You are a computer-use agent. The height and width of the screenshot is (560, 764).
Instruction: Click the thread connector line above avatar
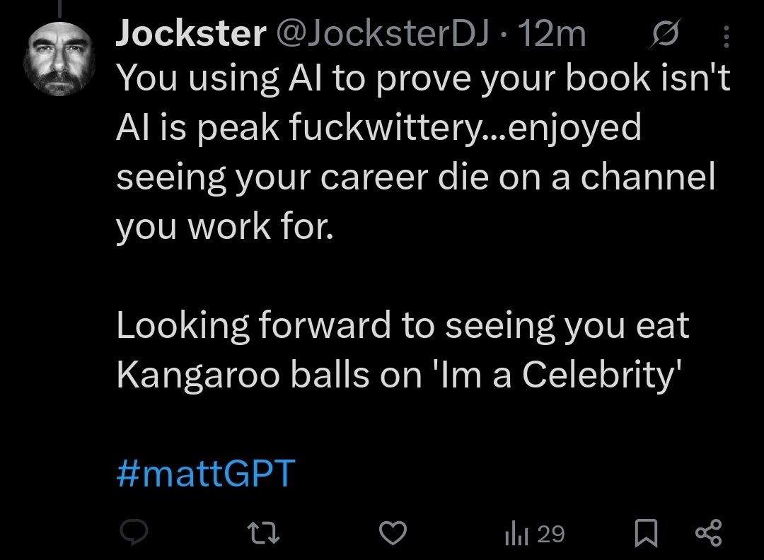[60, 7]
